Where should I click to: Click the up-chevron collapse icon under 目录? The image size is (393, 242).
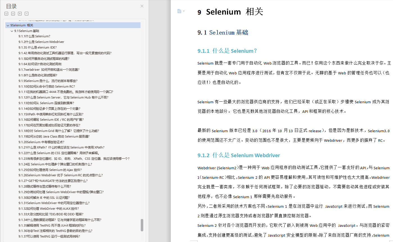[13, 13]
